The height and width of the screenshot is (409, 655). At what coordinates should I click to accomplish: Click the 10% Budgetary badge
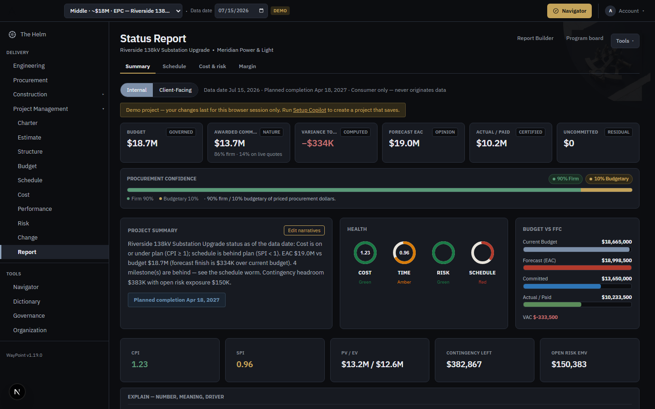click(609, 179)
